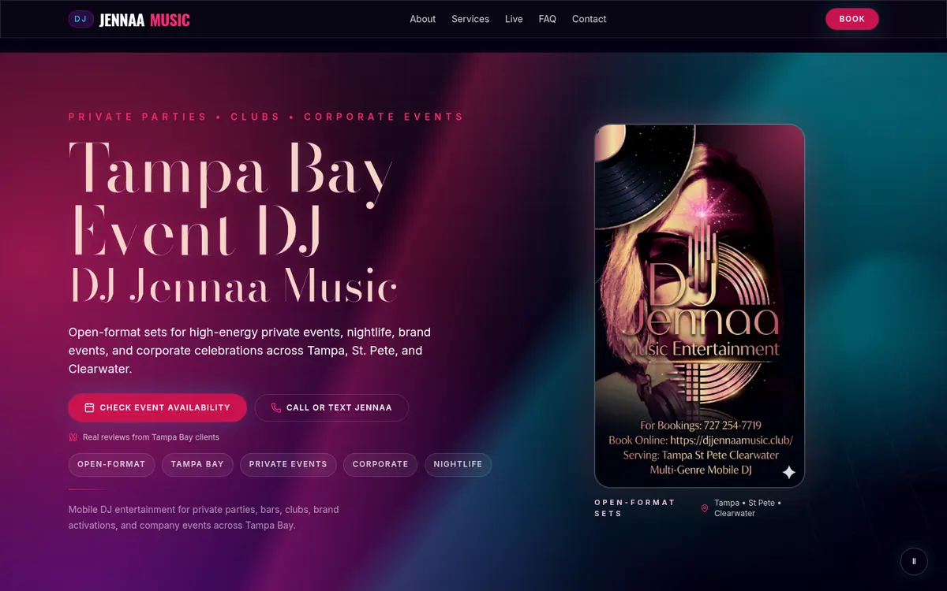
Task: Click the 'Mobile DJ entertainment for private parties' text
Action: [x=204, y=517]
